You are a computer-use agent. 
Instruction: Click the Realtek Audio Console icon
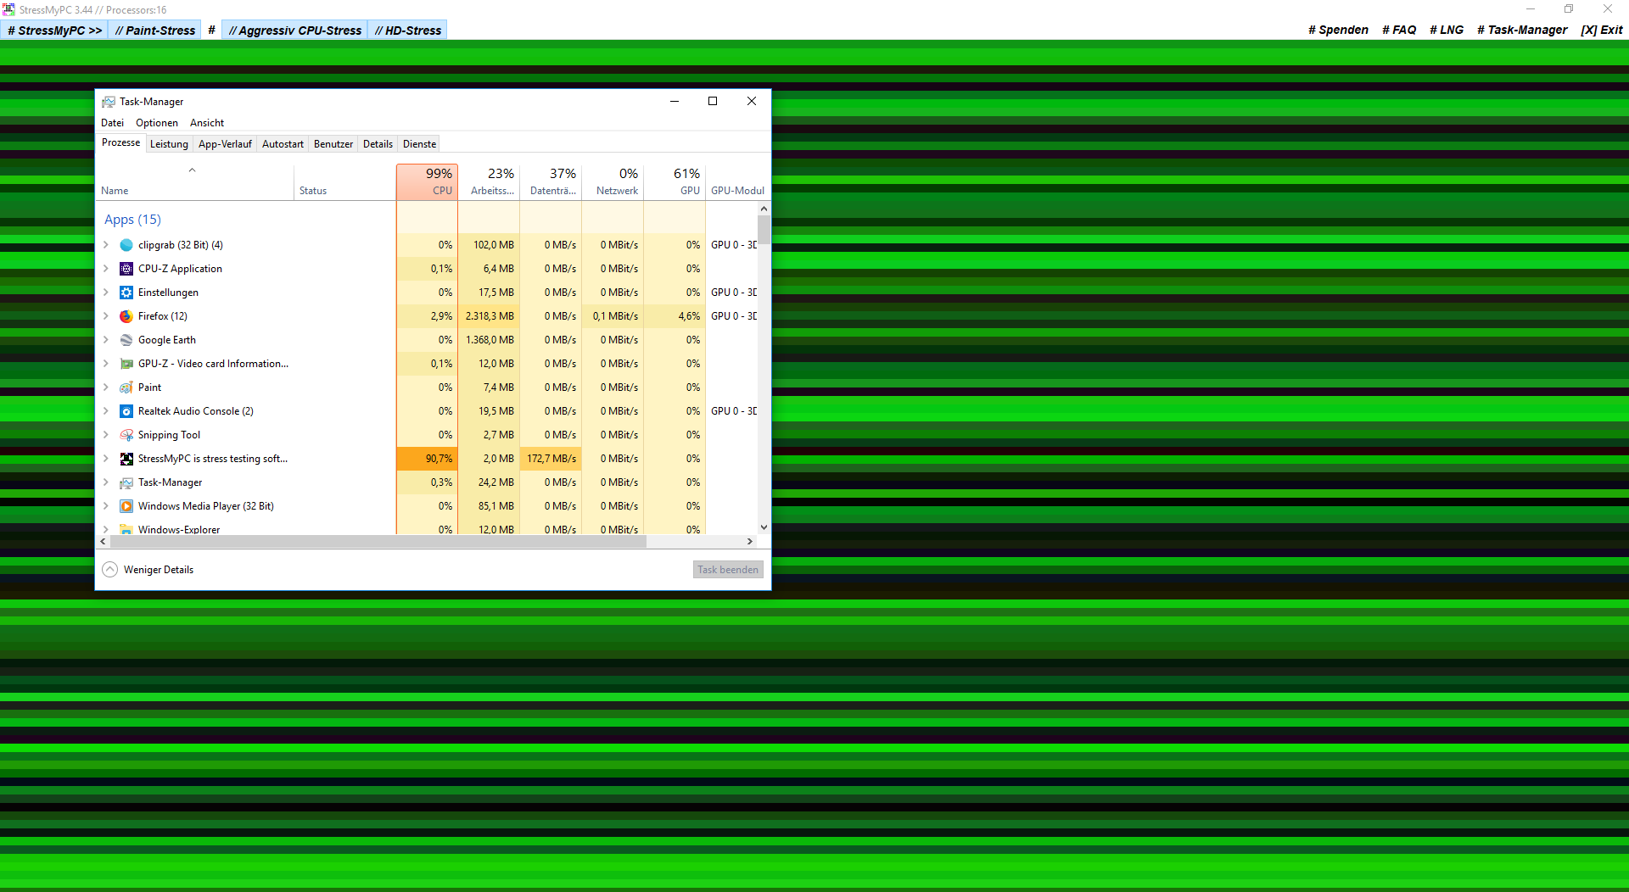click(x=126, y=411)
